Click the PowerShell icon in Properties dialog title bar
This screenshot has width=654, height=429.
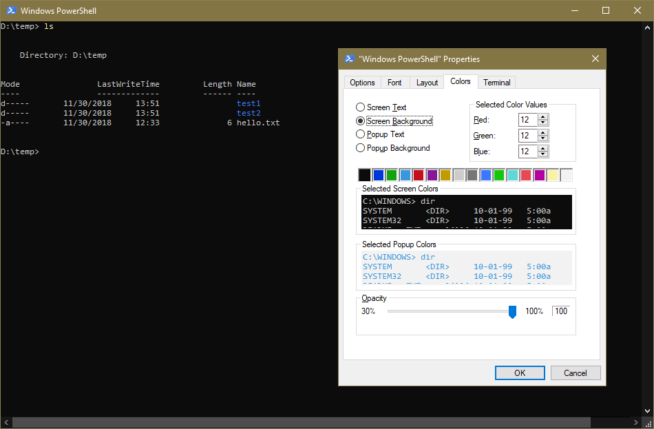click(x=350, y=59)
